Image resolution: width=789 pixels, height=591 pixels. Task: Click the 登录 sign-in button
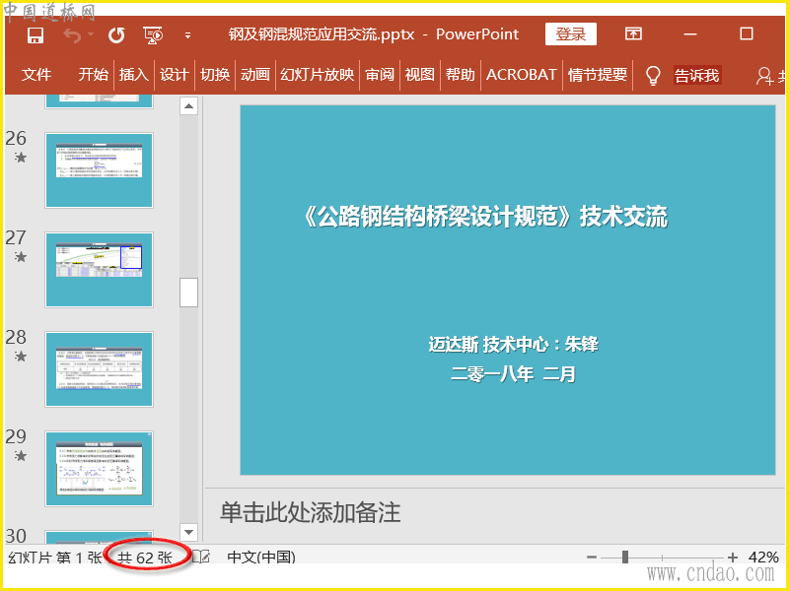(571, 34)
